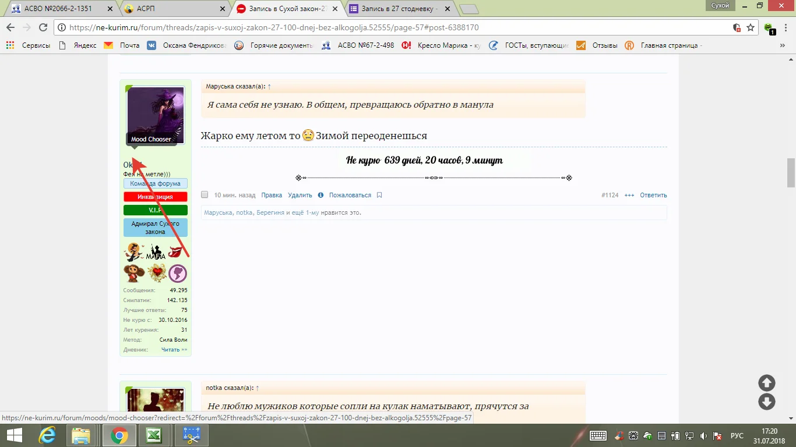Click the Берегиня likes link
Viewport: 796px width, 447px height.
(270, 213)
